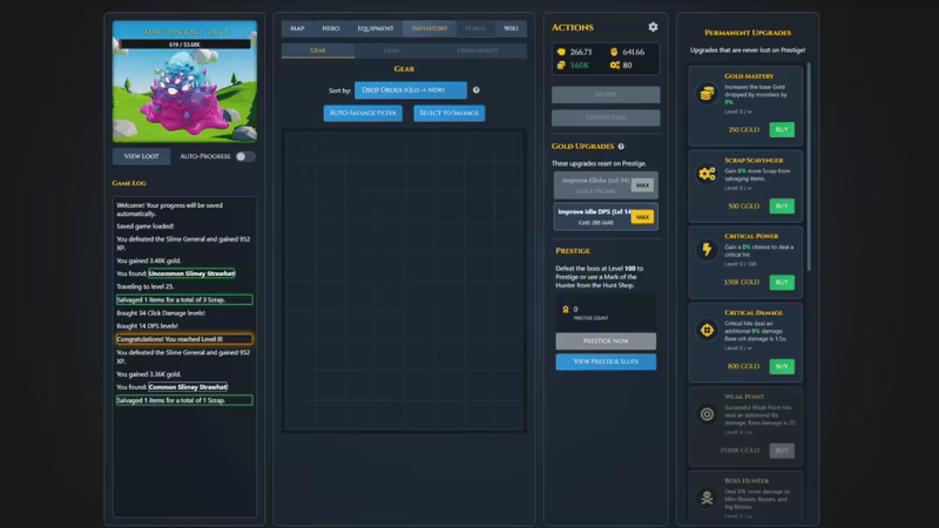
Task: Click the gold bars icon beside 3.60K
Action: [561, 65]
